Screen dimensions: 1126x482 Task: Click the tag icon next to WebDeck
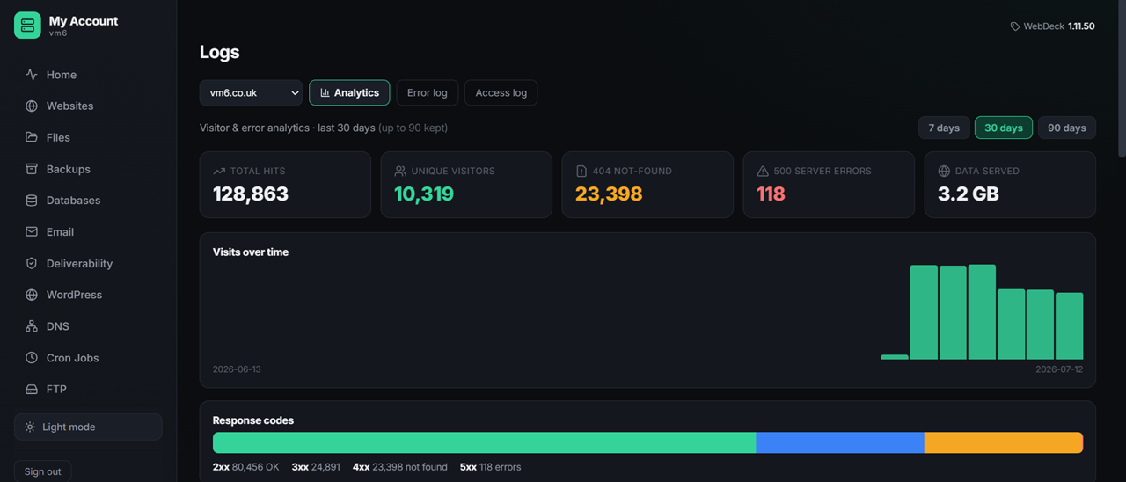click(x=1015, y=26)
